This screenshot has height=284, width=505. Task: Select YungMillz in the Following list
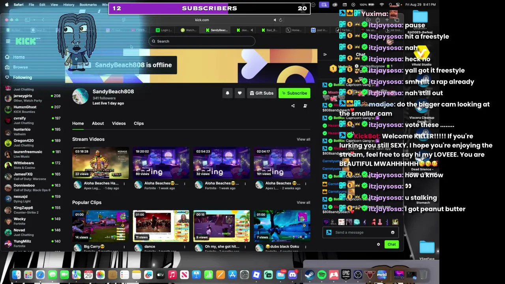coord(32,243)
